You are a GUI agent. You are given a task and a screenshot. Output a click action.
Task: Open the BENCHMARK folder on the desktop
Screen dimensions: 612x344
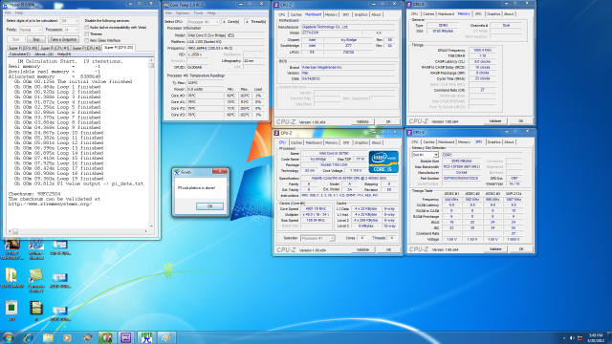tap(11, 278)
